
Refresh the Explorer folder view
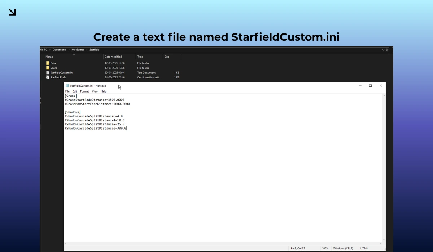click(x=387, y=50)
